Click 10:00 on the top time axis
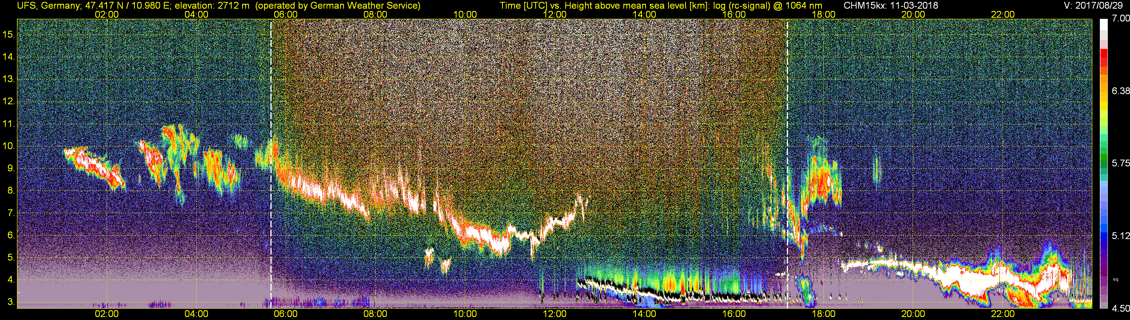The height and width of the screenshot is (320, 1130). coord(465,14)
